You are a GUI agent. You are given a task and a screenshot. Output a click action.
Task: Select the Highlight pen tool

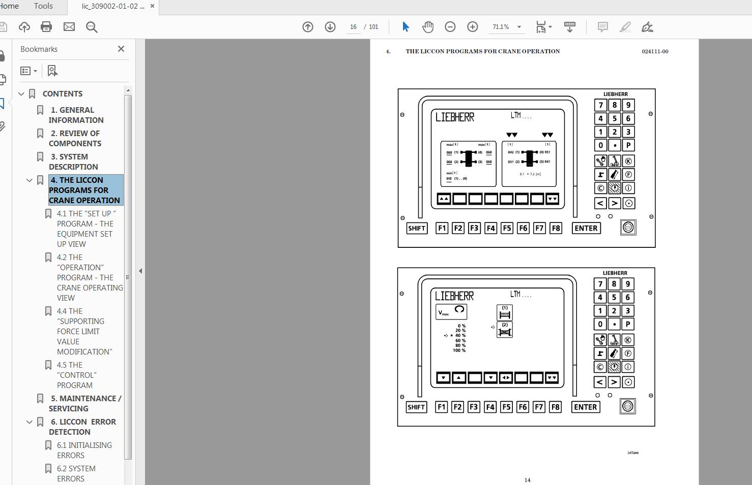coord(625,27)
